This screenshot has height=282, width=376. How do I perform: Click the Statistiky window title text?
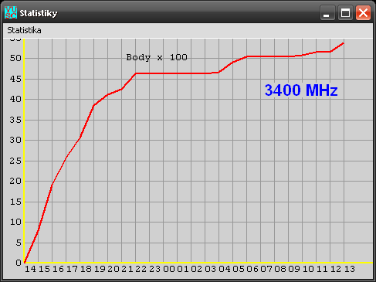point(39,13)
